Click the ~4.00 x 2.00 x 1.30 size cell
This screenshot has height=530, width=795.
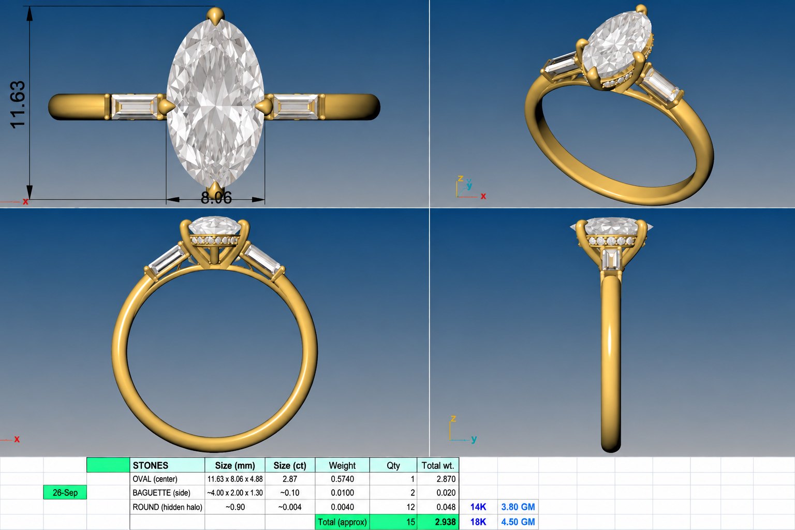pyautogui.click(x=235, y=493)
